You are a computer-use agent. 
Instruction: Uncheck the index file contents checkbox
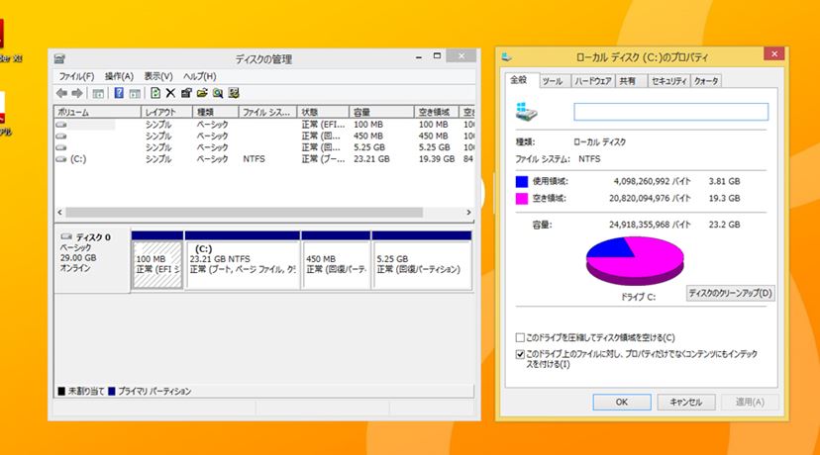click(x=520, y=354)
